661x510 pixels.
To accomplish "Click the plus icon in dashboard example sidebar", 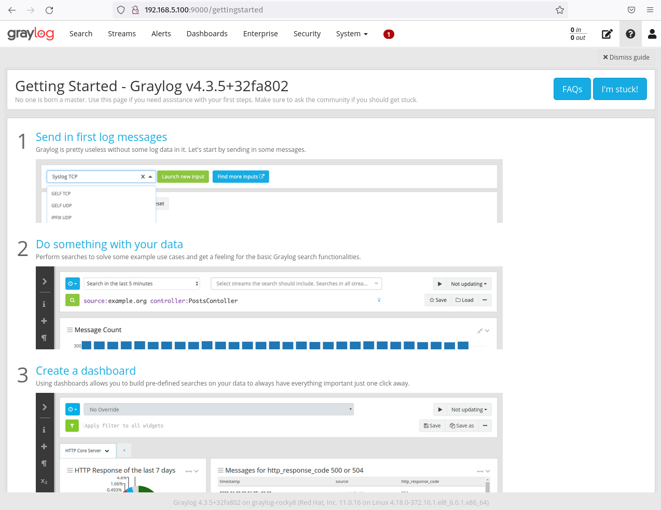I will 44,447.
